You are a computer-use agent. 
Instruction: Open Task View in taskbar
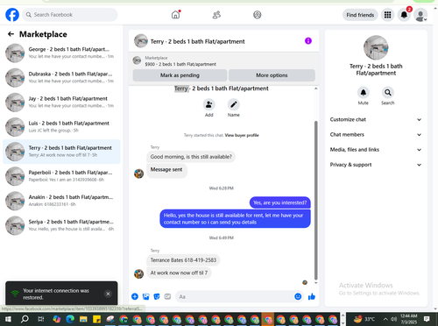point(41,319)
